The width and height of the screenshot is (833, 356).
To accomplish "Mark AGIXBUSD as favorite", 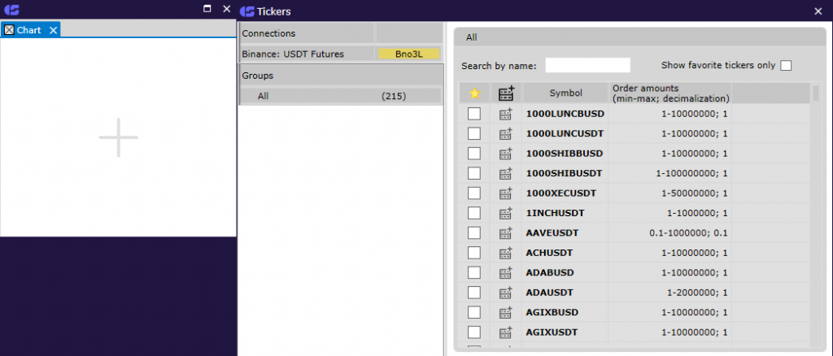I will 474,312.
